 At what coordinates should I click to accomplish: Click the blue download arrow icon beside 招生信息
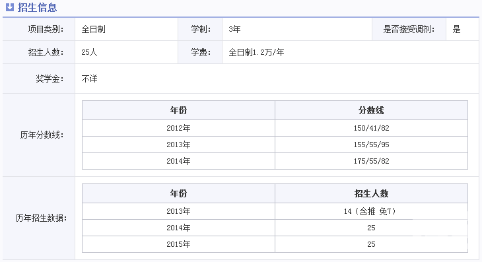coord(10,7)
